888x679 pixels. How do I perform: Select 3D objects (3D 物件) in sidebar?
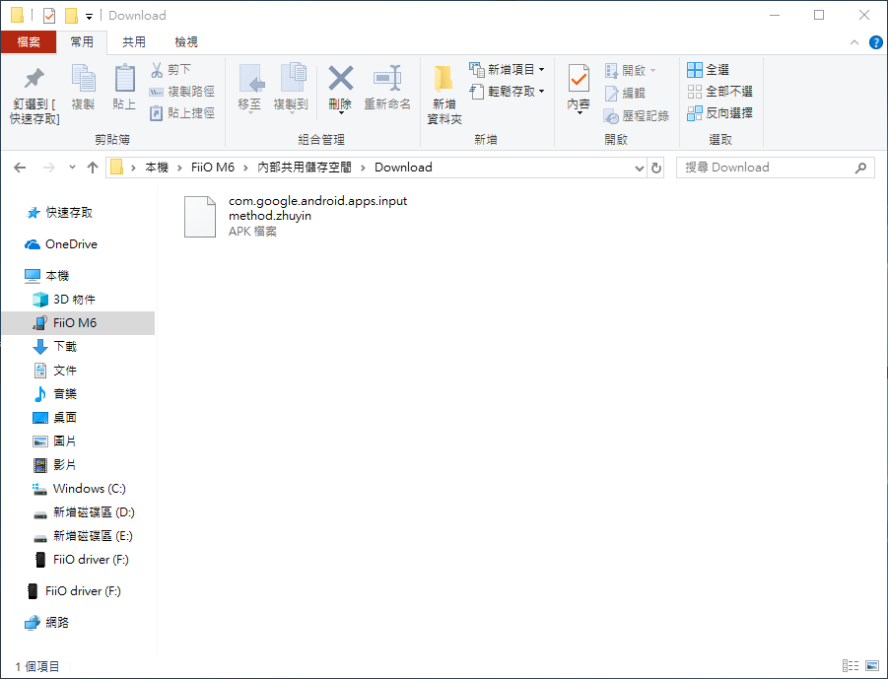(64, 300)
